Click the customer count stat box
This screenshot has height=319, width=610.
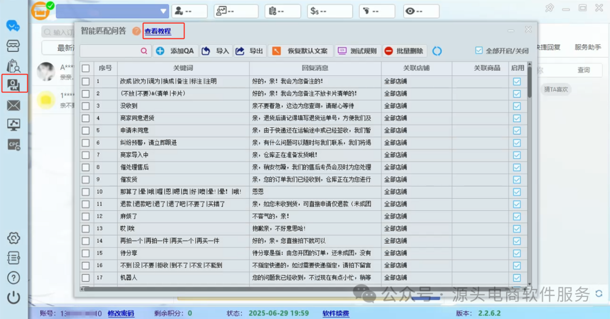[189, 11]
